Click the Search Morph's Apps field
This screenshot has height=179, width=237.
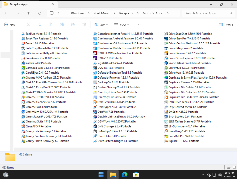(208, 13)
